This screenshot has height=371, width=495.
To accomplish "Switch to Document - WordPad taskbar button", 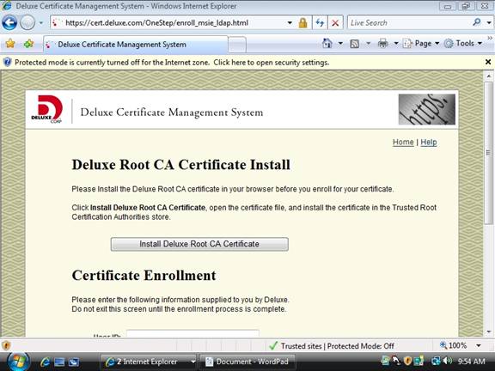I will [x=248, y=362].
